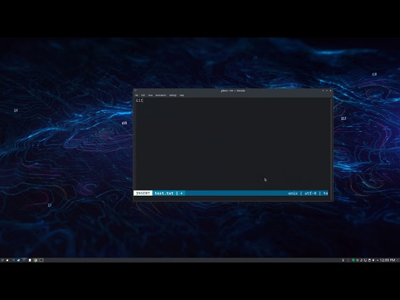The width and height of the screenshot is (400, 300).
Task: Click the clipboard tray icon
Action: [369, 260]
